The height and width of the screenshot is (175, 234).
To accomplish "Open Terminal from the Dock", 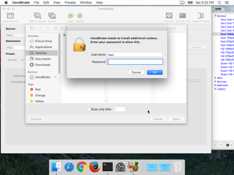I will pos(108,167).
